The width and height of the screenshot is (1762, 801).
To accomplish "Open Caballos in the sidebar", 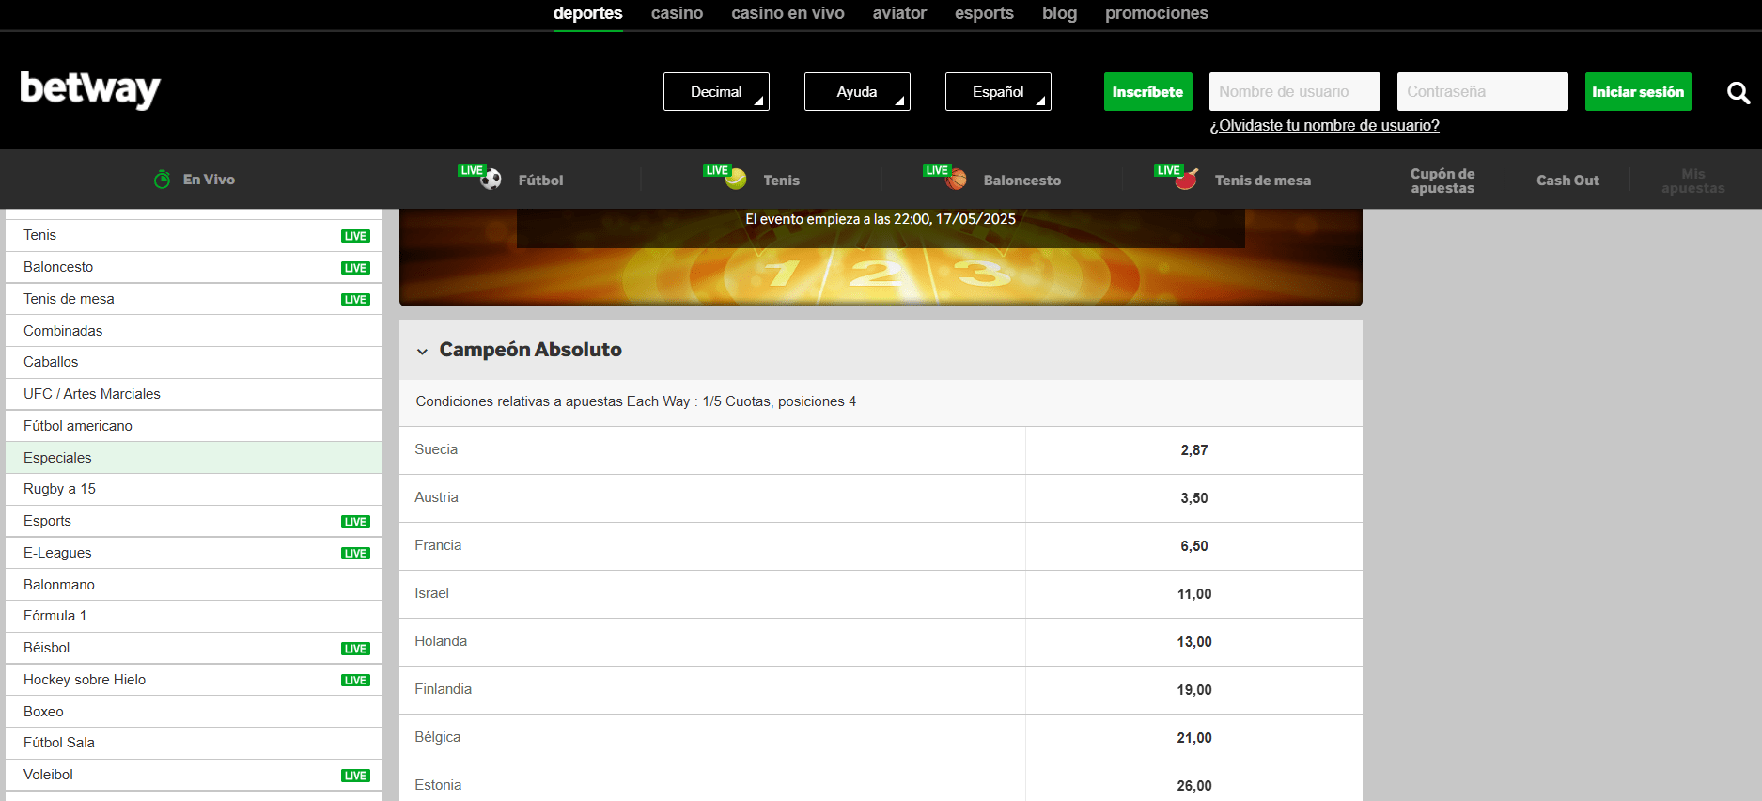I will 194,362.
